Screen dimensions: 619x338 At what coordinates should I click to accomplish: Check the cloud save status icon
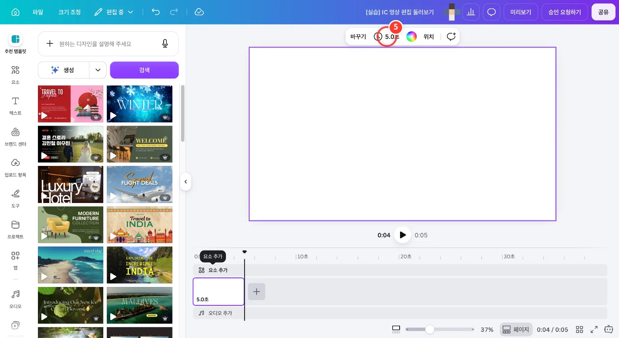pyautogui.click(x=199, y=12)
